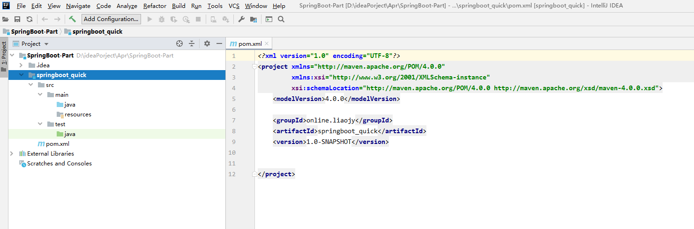
Task: Select the pom.xml editor tab
Action: point(249,43)
